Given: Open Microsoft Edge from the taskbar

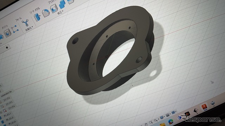Looking at the screenshot, I should (x=171, y=121).
